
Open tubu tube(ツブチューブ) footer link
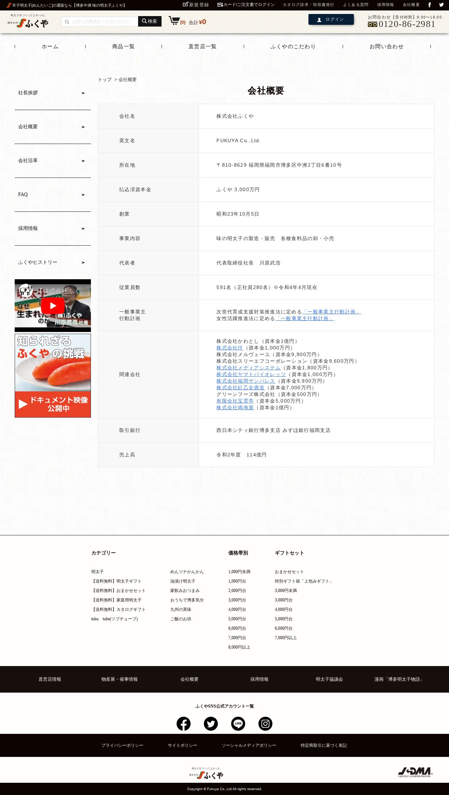coord(114,619)
